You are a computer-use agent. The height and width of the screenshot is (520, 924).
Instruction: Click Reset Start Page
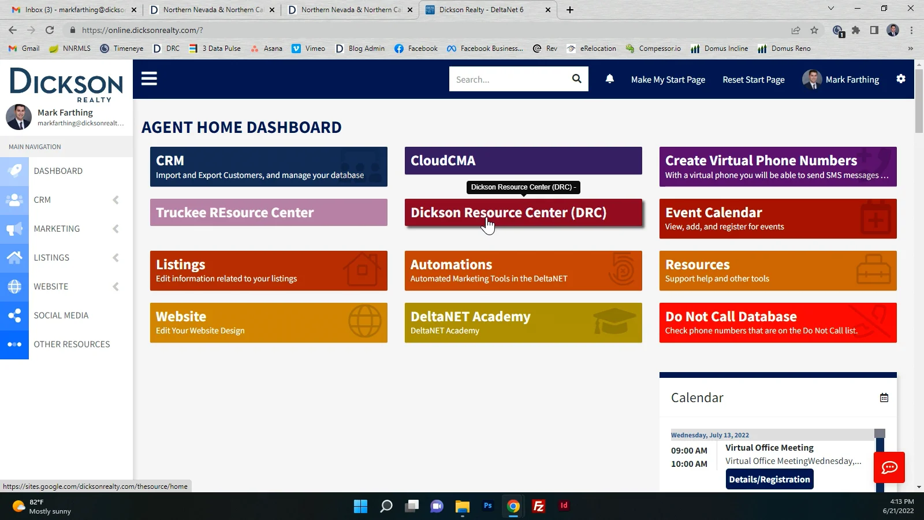click(754, 80)
